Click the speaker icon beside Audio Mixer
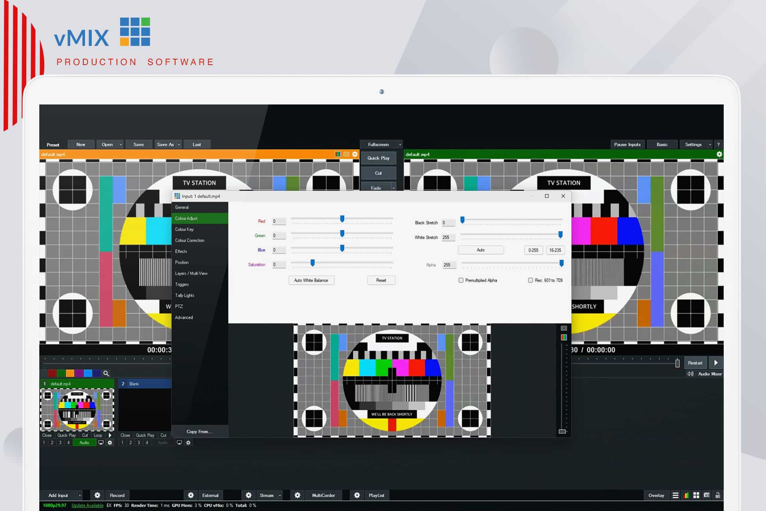Screen dimensions: 766x511 pos(691,374)
